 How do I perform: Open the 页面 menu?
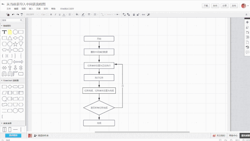(38, 9)
